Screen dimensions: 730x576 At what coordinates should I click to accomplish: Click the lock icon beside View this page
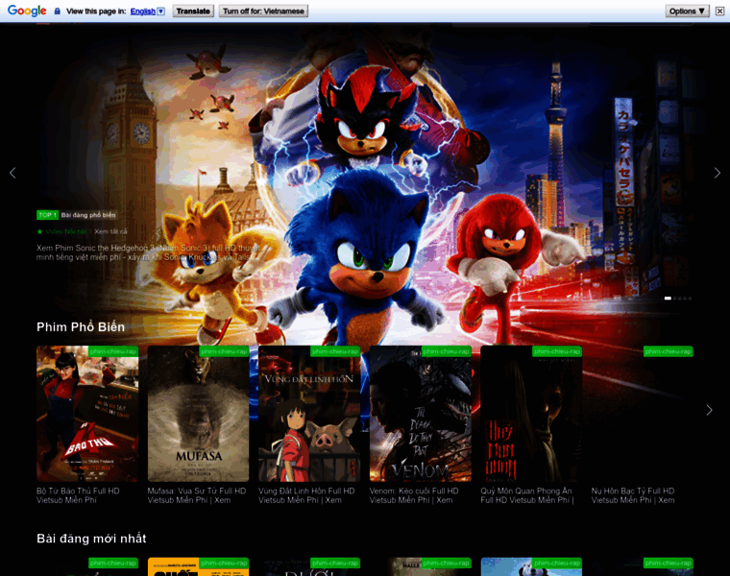tap(58, 11)
